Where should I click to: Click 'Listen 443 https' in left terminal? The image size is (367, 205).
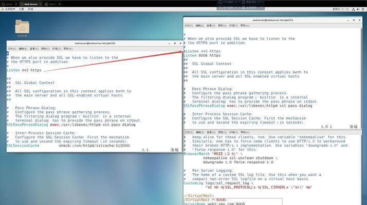point(24,70)
